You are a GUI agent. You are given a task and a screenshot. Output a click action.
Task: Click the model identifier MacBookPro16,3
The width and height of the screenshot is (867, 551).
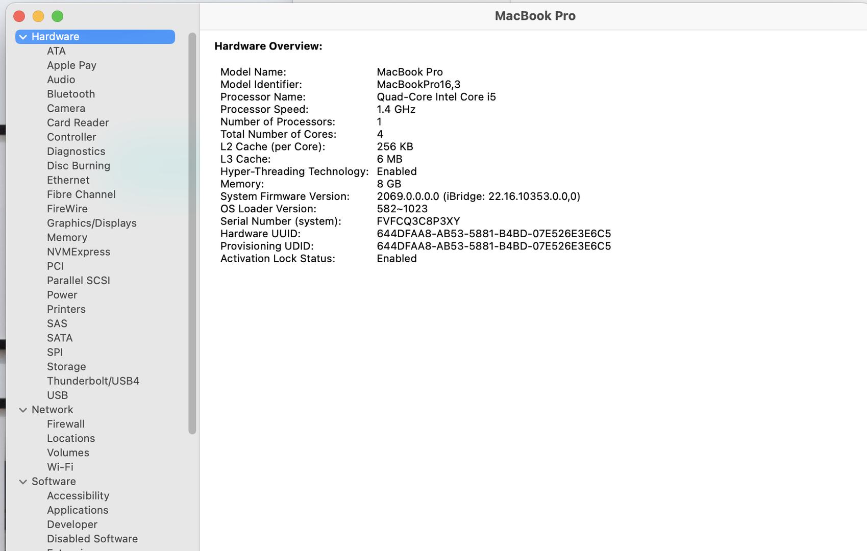(418, 85)
